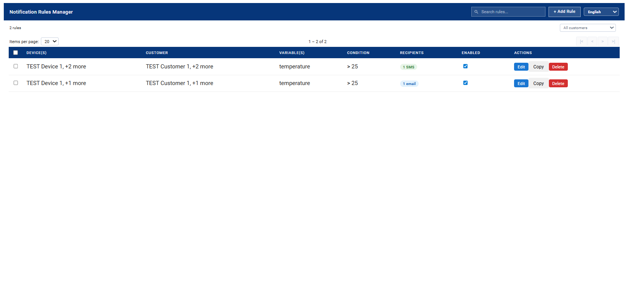Click the search magnifier icon
The height and width of the screenshot is (308, 628).
pyautogui.click(x=476, y=12)
